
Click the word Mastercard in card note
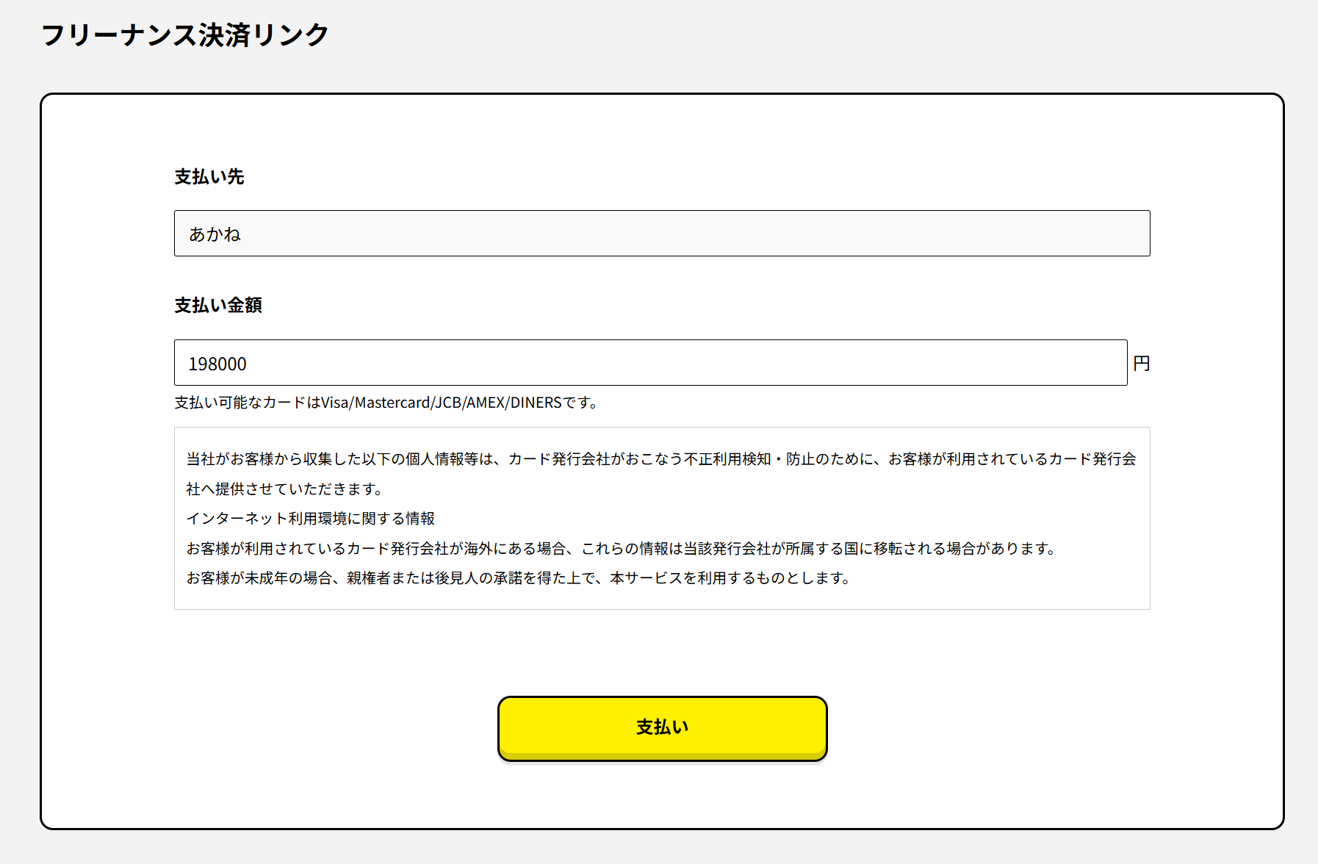(x=392, y=403)
